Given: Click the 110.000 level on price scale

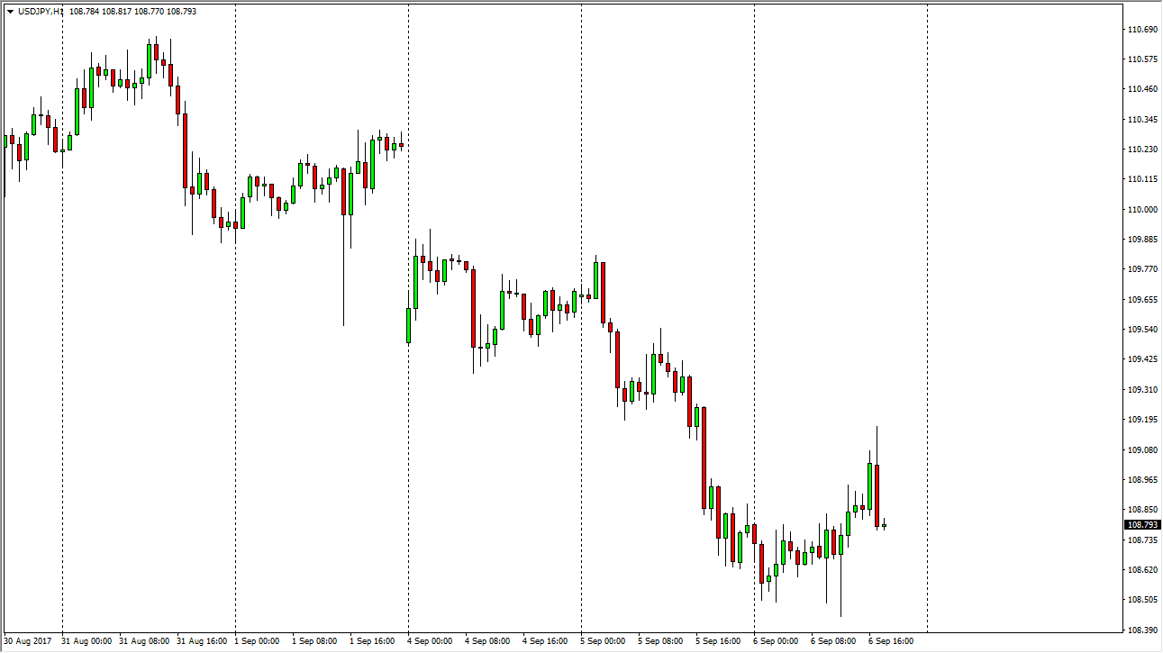Looking at the screenshot, I should point(1141,210).
